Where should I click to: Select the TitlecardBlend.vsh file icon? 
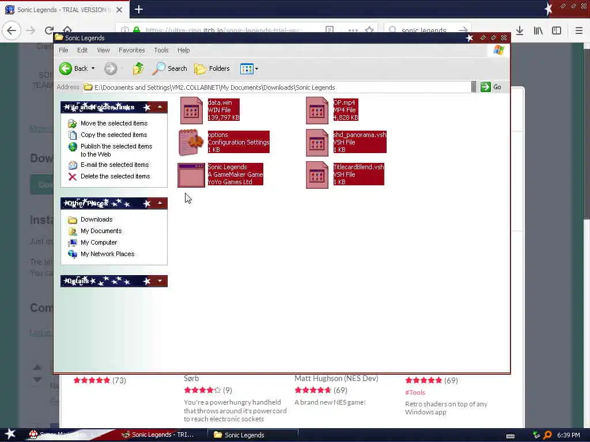pos(317,175)
